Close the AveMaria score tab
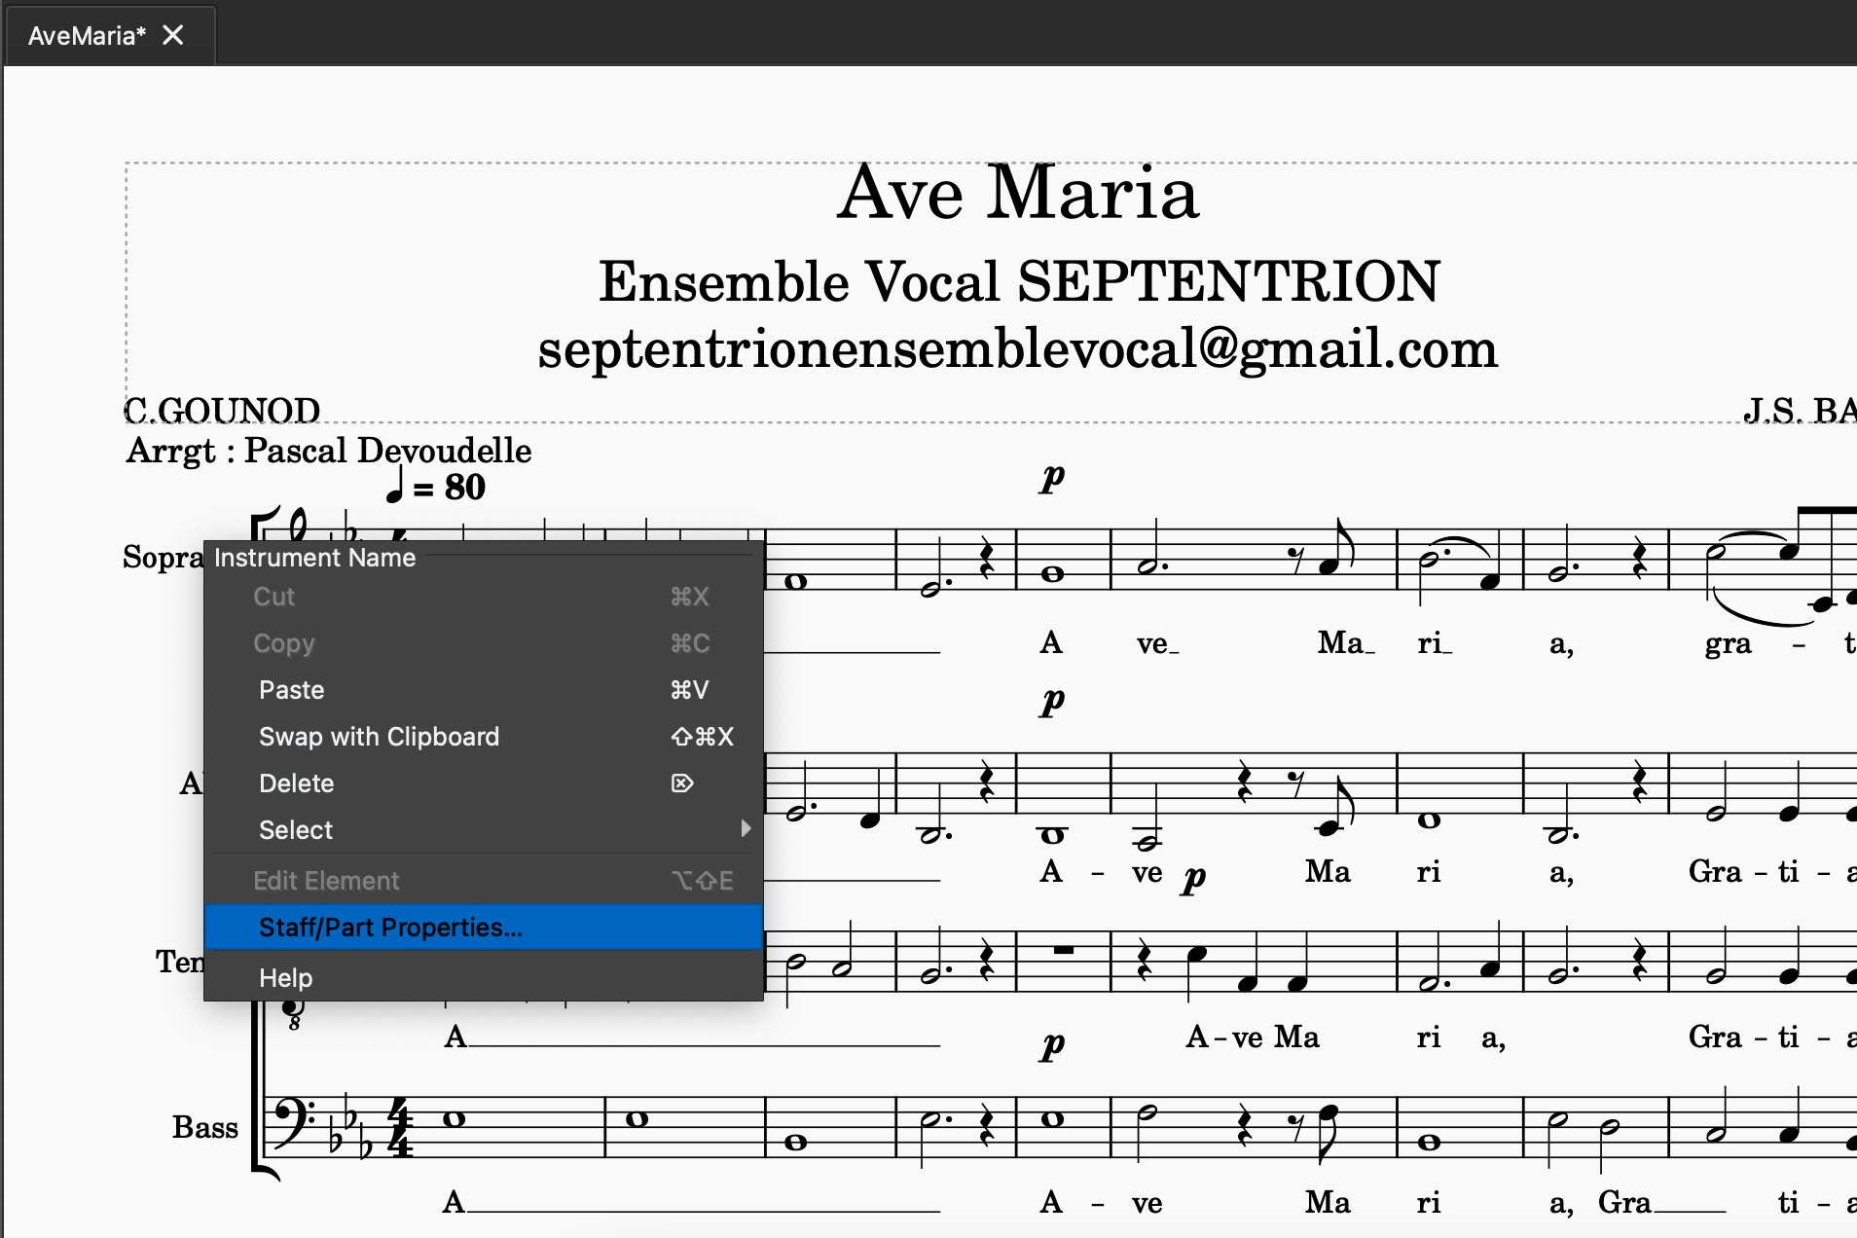The height and width of the screenshot is (1238, 1857). point(173,35)
